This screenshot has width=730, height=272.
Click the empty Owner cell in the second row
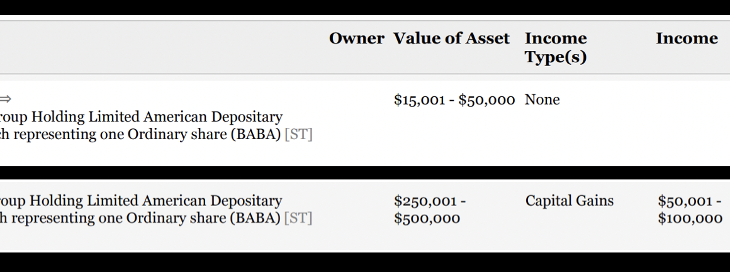(x=356, y=214)
